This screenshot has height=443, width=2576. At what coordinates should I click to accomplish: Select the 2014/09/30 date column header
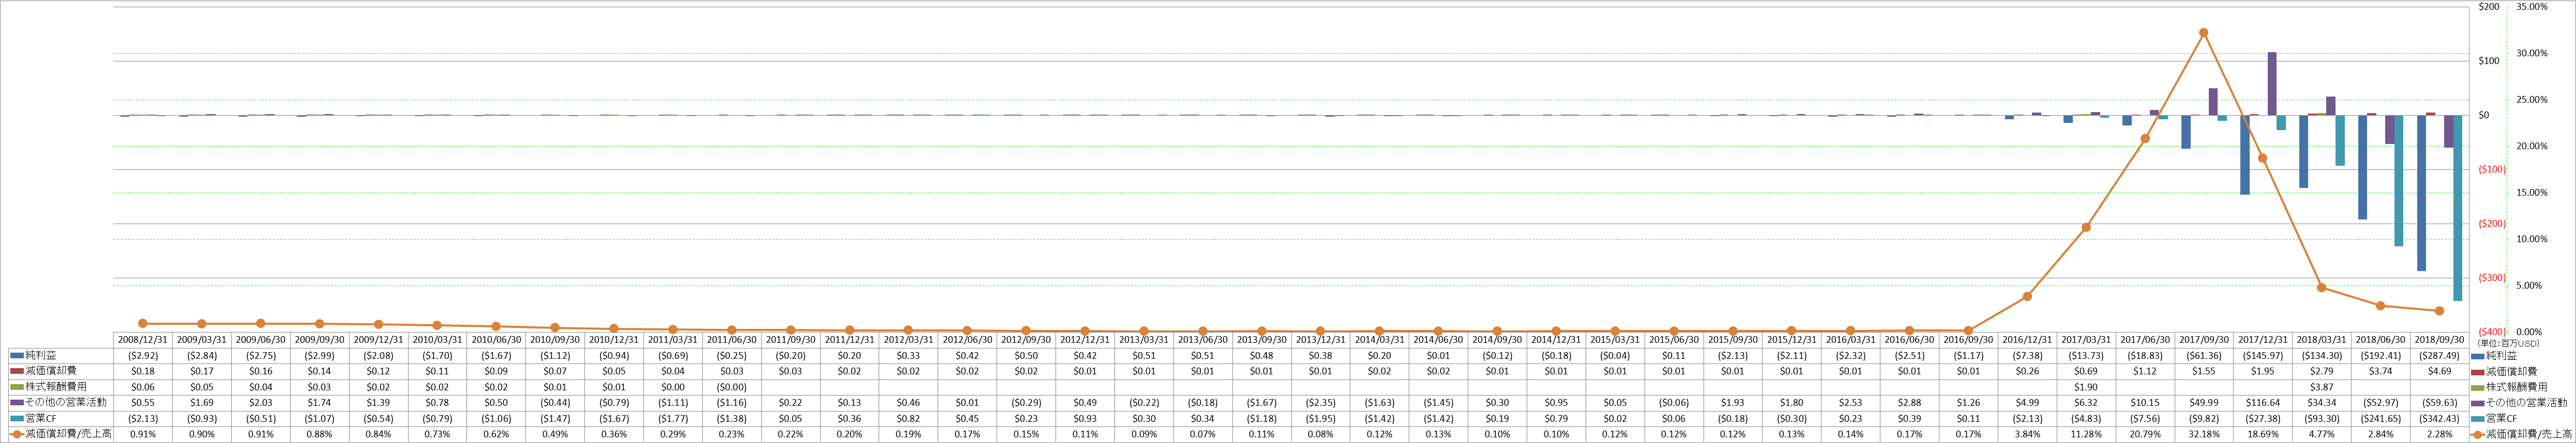point(1497,339)
